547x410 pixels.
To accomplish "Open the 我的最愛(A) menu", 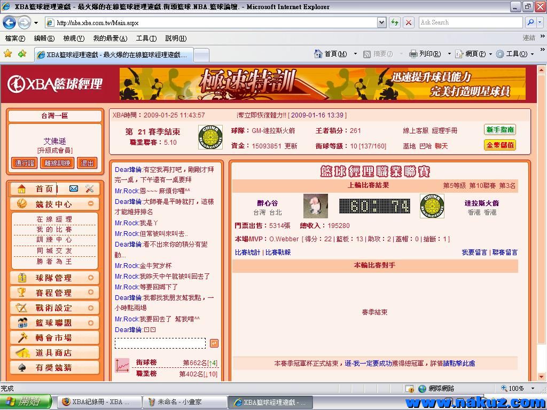I will (x=110, y=38).
